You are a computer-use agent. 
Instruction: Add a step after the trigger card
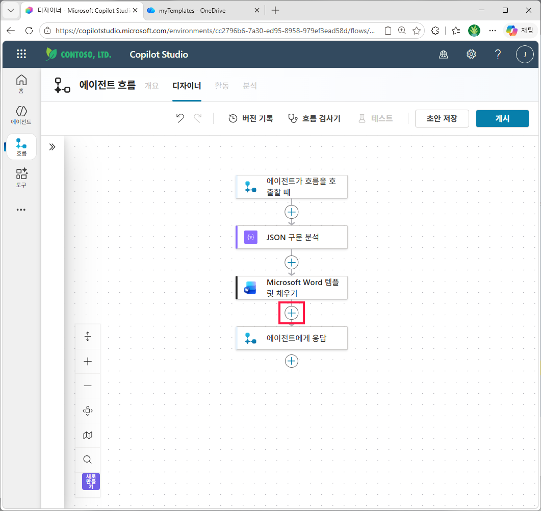pyautogui.click(x=292, y=212)
